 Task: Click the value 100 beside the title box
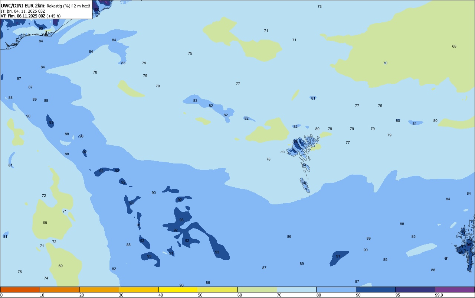tap(96, 9)
